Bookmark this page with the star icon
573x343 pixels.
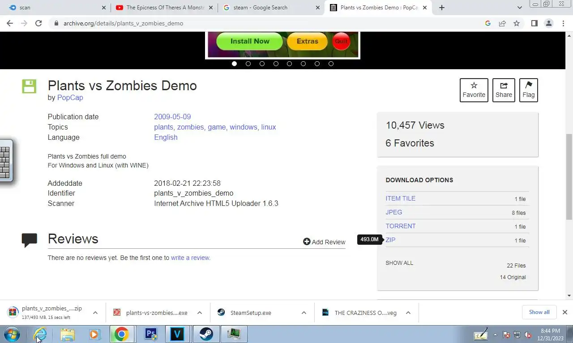coord(517,23)
